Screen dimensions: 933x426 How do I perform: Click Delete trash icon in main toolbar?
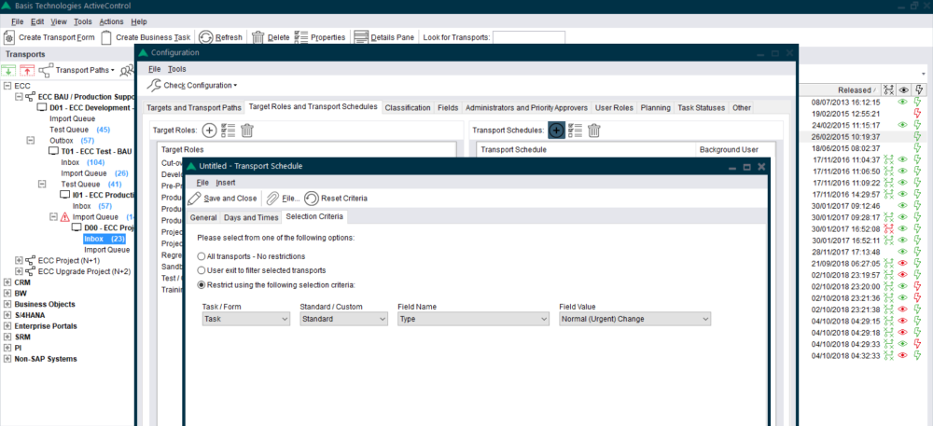[258, 37]
